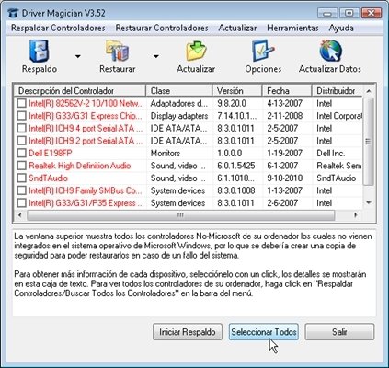Select the Intel 82562V-2 network driver checkbox
Screen dimensions: 389x368
click(21, 103)
